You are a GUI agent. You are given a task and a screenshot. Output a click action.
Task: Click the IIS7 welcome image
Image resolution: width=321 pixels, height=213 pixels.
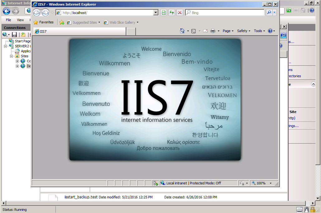(x=155, y=100)
